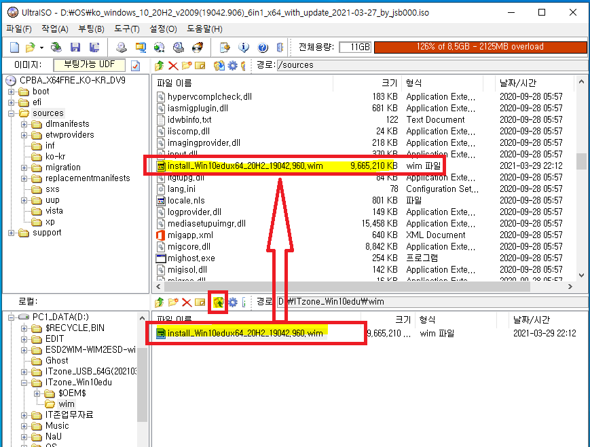
Task: Create a new folder in the image
Action: pyautogui.click(x=186, y=66)
